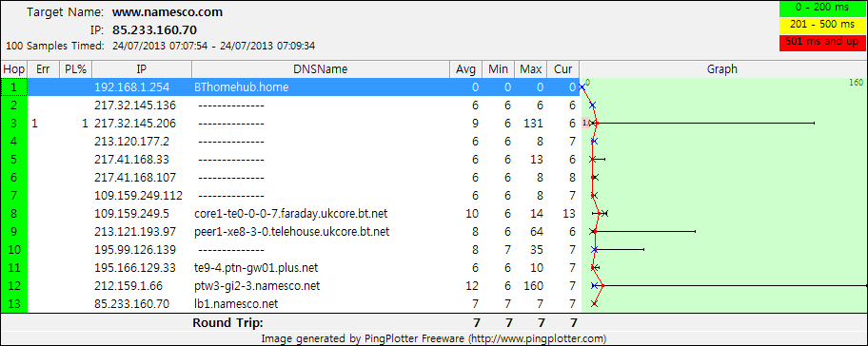Click Avg value 12 for hop 12
This screenshot has height=346, width=868.
pyautogui.click(x=472, y=286)
